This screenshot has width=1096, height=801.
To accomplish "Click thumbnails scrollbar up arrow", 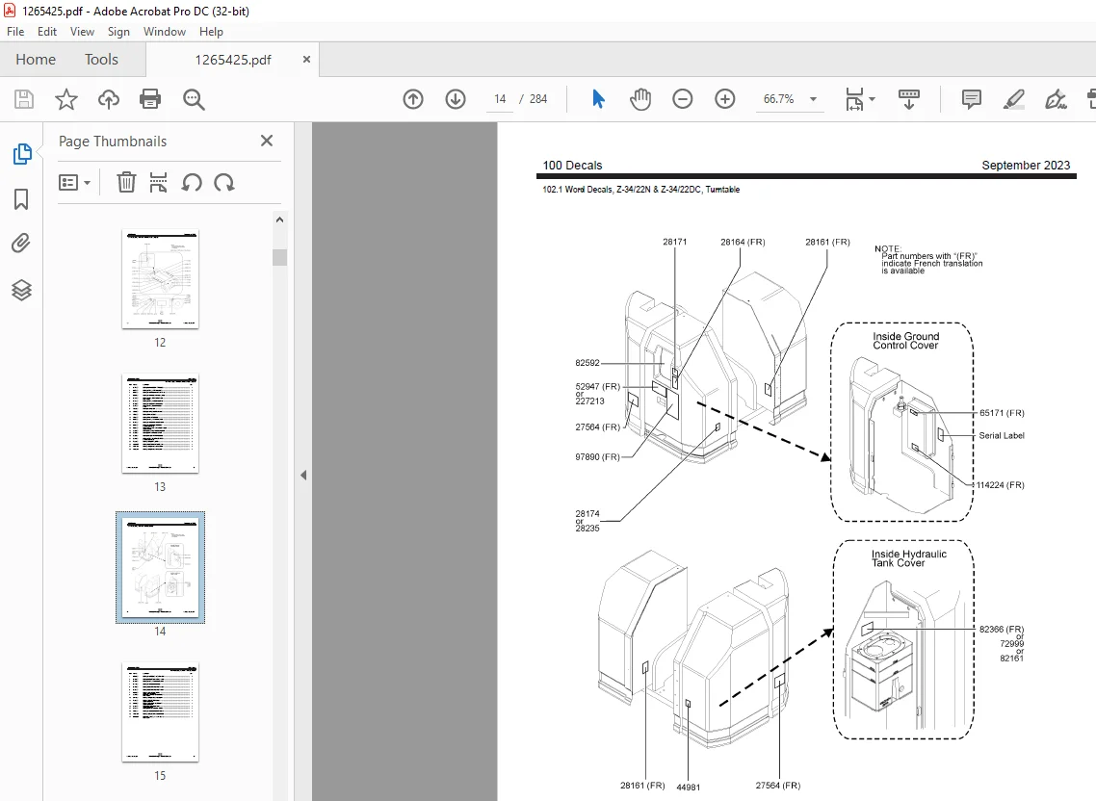I will [x=279, y=220].
